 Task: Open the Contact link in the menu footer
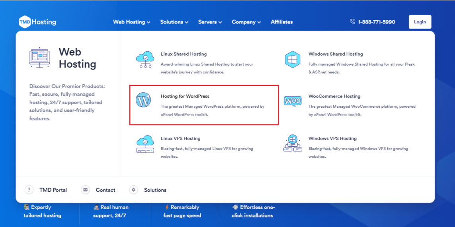click(x=105, y=190)
